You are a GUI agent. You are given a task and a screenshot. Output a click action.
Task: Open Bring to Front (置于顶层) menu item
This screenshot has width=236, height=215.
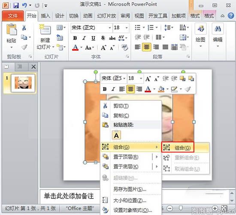coord(131,157)
